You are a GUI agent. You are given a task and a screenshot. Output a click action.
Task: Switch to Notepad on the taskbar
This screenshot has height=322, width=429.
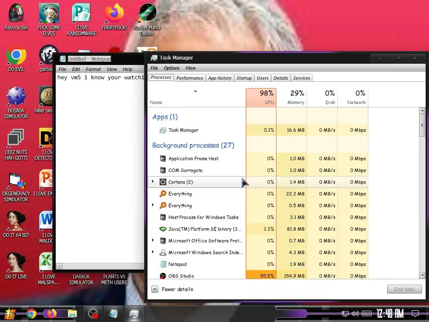pyautogui.click(x=113, y=314)
